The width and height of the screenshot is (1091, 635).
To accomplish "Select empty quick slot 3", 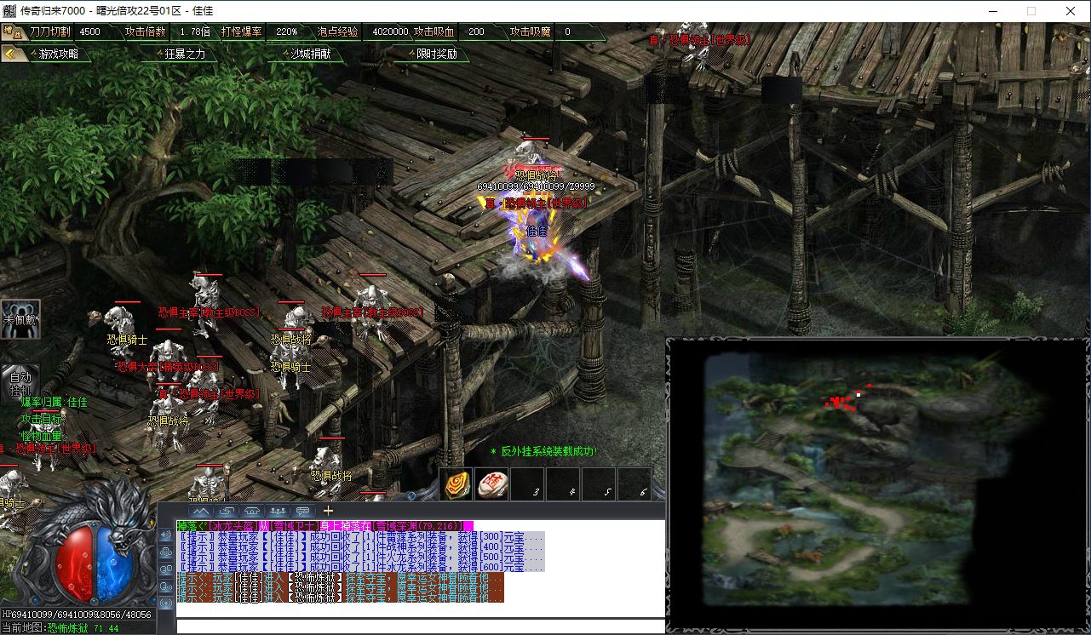I will coord(528,484).
